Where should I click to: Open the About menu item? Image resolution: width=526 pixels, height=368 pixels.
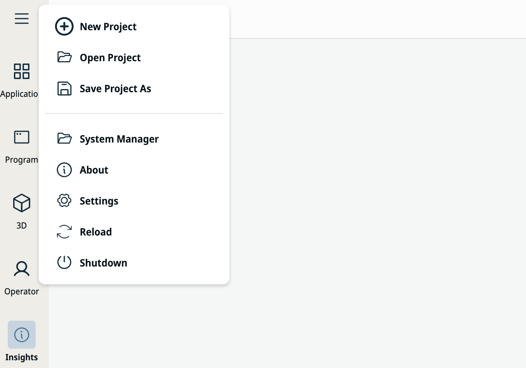(x=94, y=170)
